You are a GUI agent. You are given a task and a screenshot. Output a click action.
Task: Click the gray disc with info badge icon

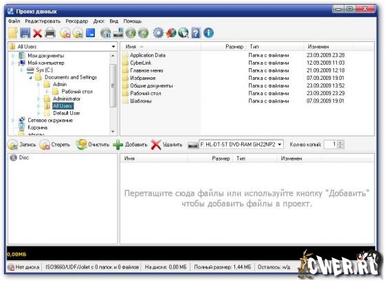(x=106, y=33)
